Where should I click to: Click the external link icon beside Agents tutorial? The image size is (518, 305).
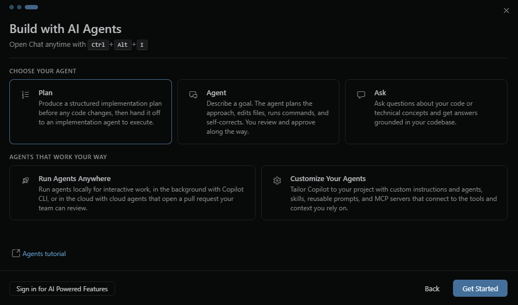(15, 254)
